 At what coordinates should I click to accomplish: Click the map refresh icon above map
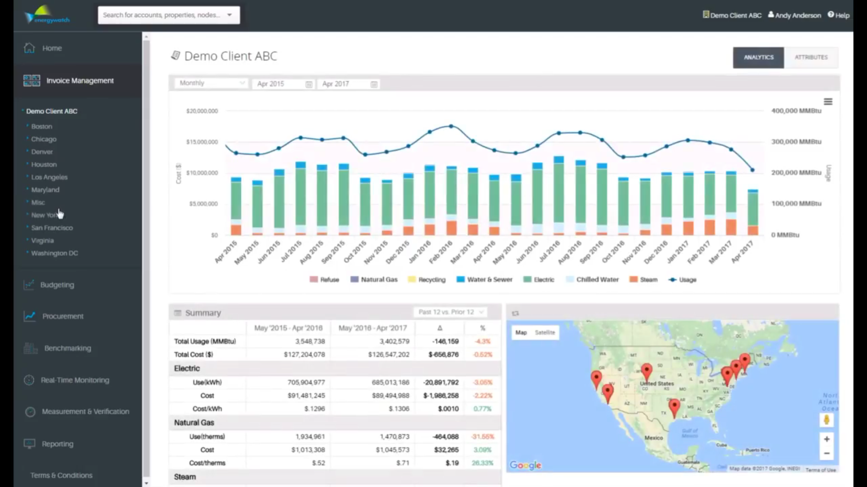coord(515,314)
